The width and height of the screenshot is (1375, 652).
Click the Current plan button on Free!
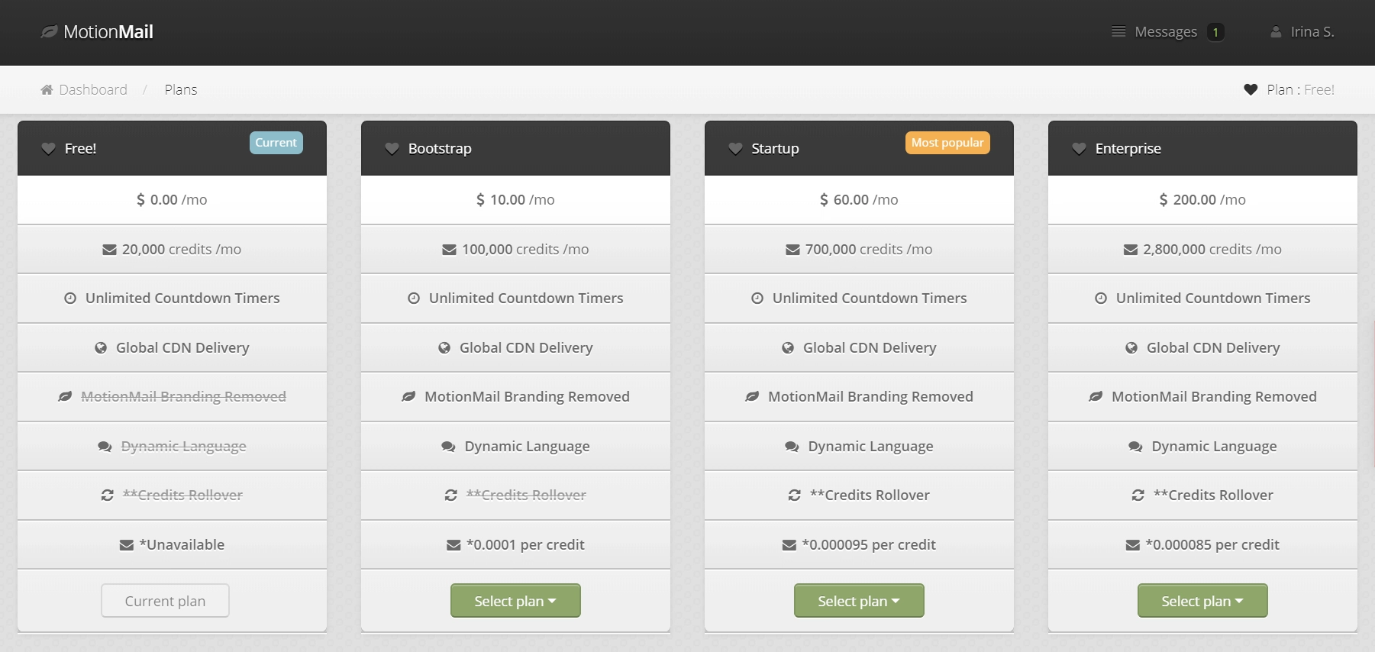click(x=165, y=600)
